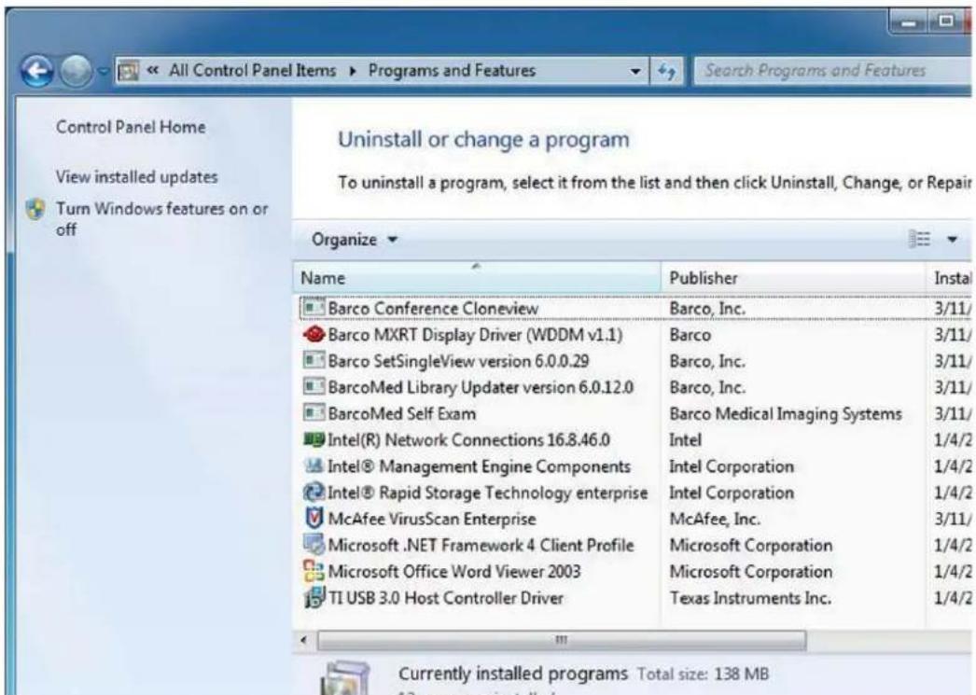Select Barco MXRT Display Driver (WDDM v1.1)
The image size is (976, 695).
475,335
